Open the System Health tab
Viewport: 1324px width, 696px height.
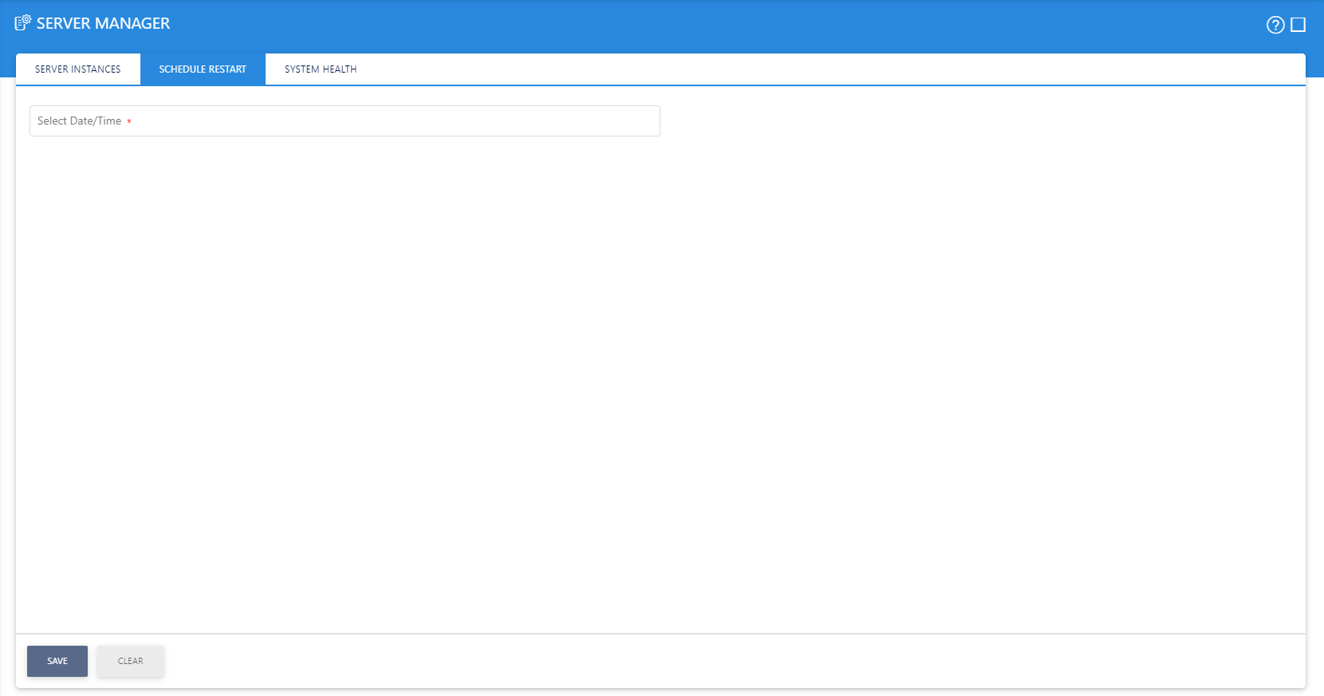tap(321, 69)
